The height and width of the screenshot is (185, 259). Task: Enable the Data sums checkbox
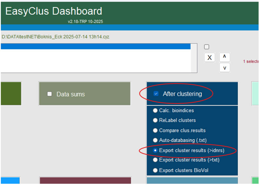(x=50, y=94)
